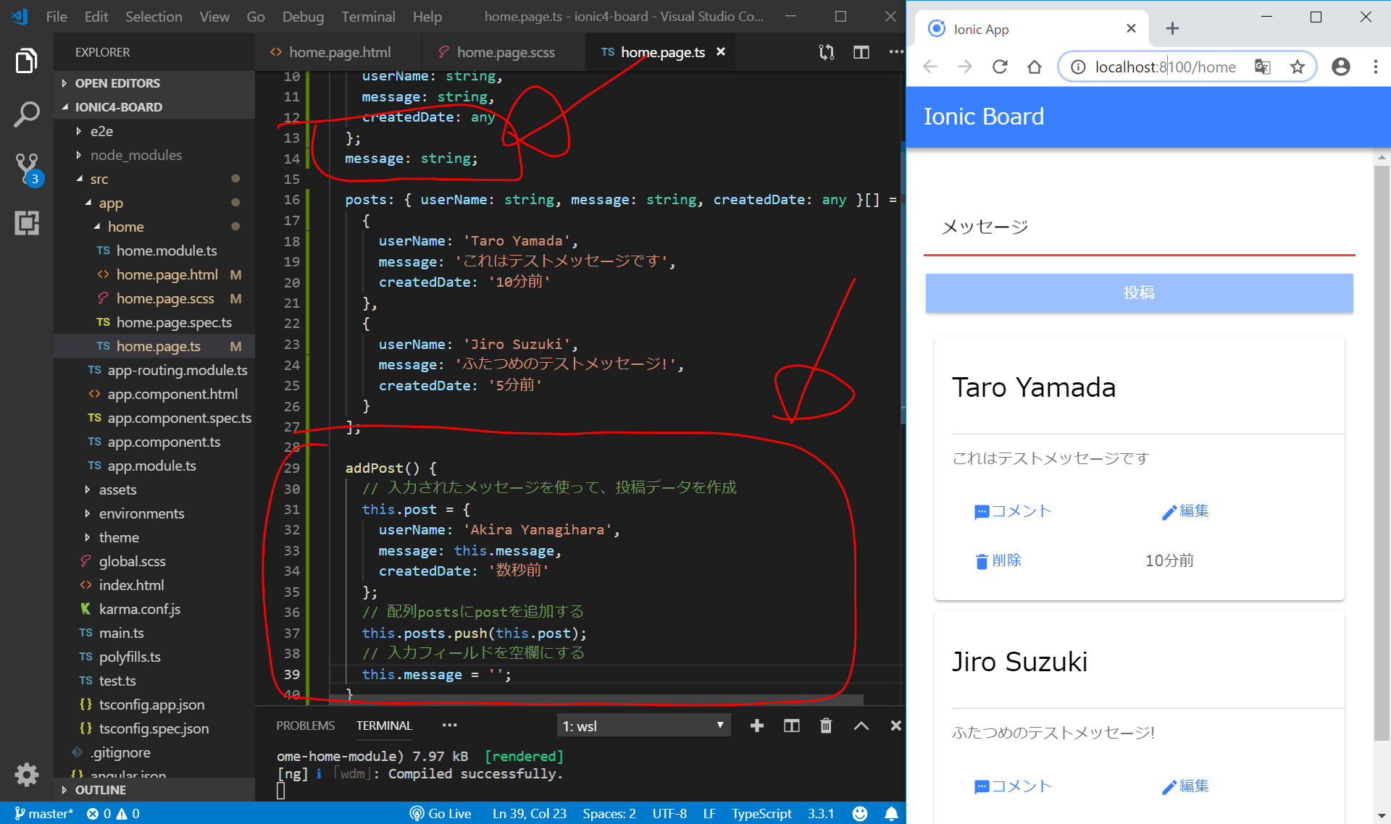
Task: Click the Kill Terminal trash icon
Action: 826,726
